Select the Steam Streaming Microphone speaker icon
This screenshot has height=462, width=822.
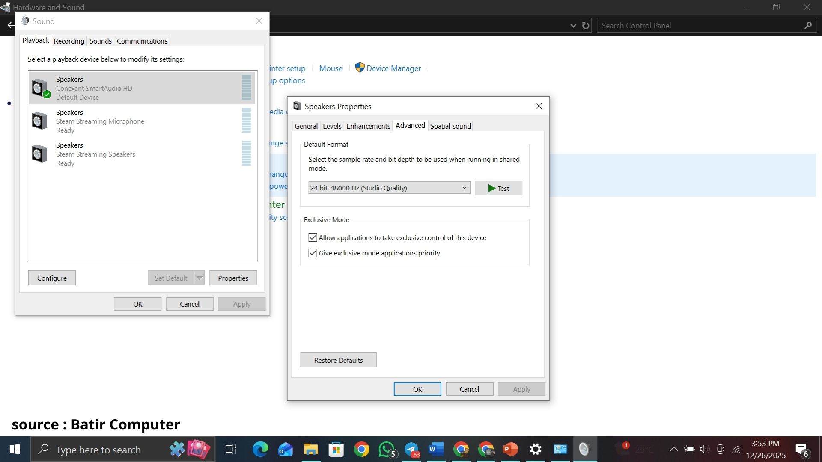tap(40, 121)
